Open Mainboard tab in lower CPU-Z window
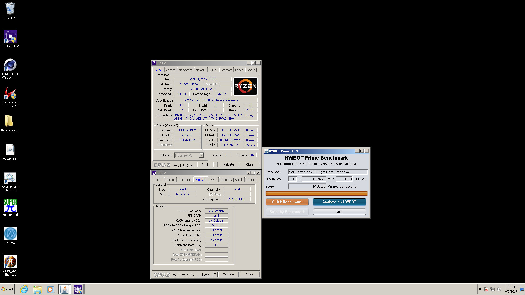 (x=185, y=180)
